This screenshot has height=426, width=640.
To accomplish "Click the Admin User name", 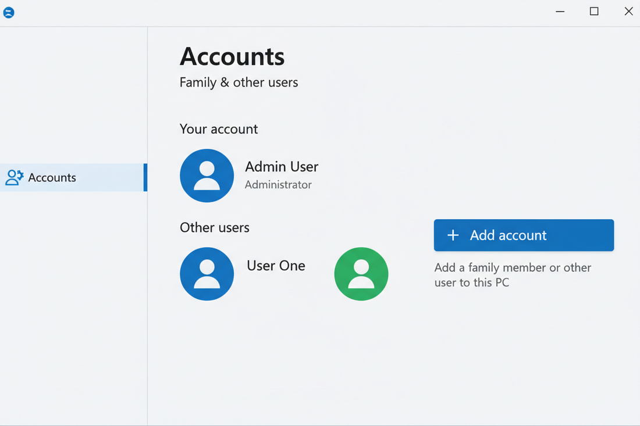I will [x=282, y=167].
